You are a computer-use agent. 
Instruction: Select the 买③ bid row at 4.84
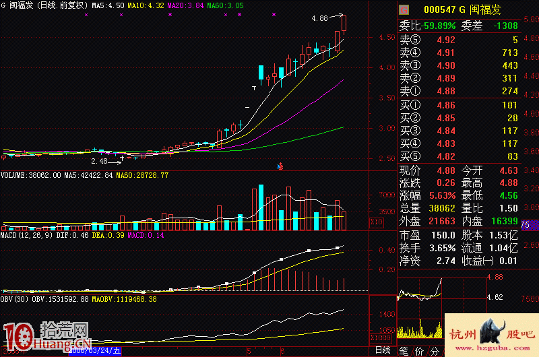tap(459, 131)
